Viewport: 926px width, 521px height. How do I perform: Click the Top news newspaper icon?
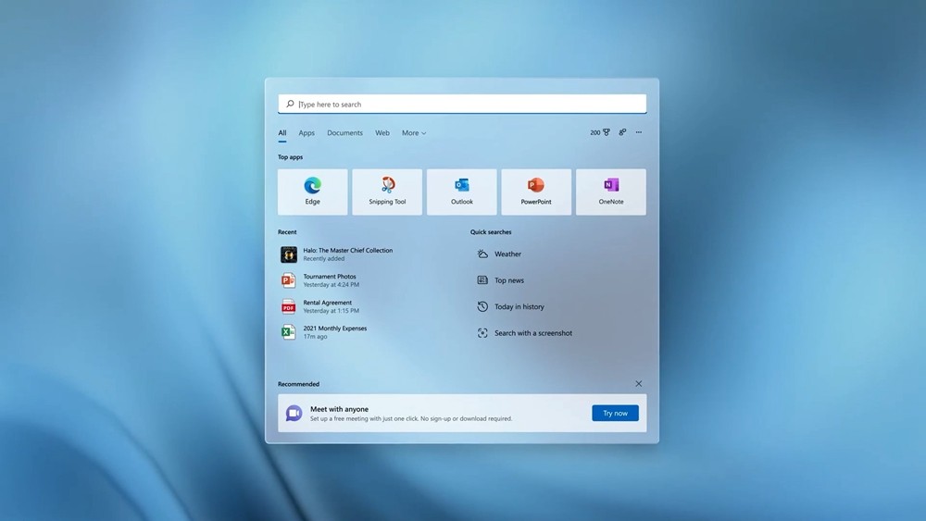click(x=482, y=280)
